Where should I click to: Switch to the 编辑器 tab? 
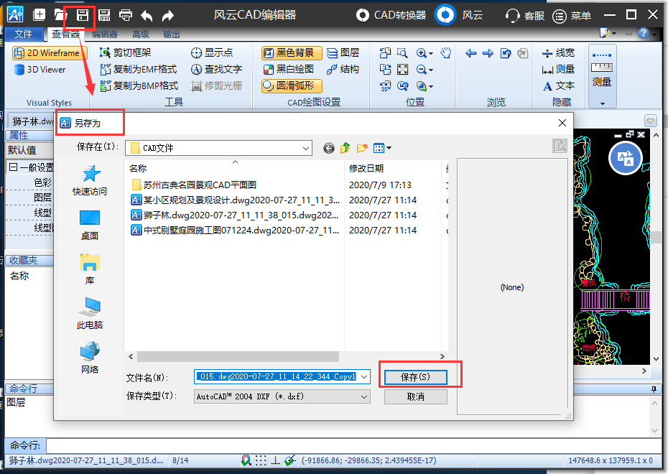tap(105, 34)
